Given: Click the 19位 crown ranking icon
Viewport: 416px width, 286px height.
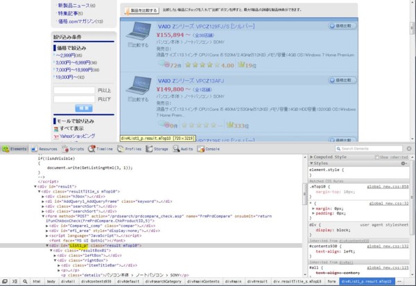Looking at the screenshot, I should (241, 64).
